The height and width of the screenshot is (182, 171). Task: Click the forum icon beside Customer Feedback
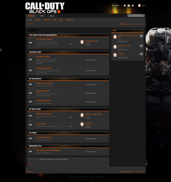point(30,70)
